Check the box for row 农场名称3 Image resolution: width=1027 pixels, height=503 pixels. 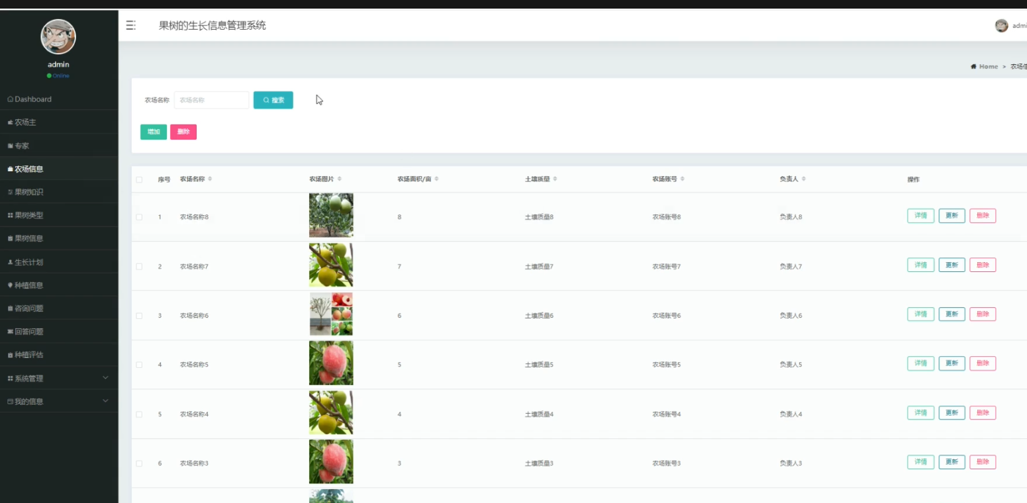(139, 463)
